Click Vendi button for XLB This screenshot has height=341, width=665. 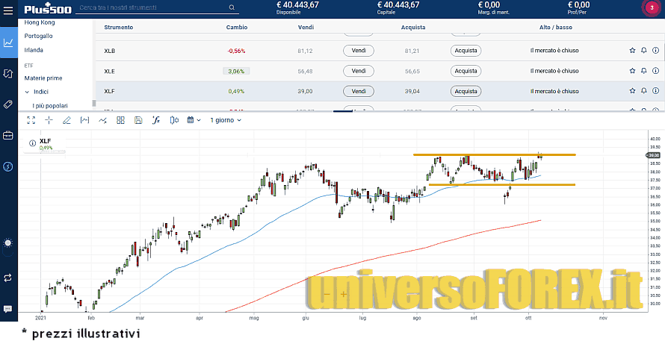359,51
